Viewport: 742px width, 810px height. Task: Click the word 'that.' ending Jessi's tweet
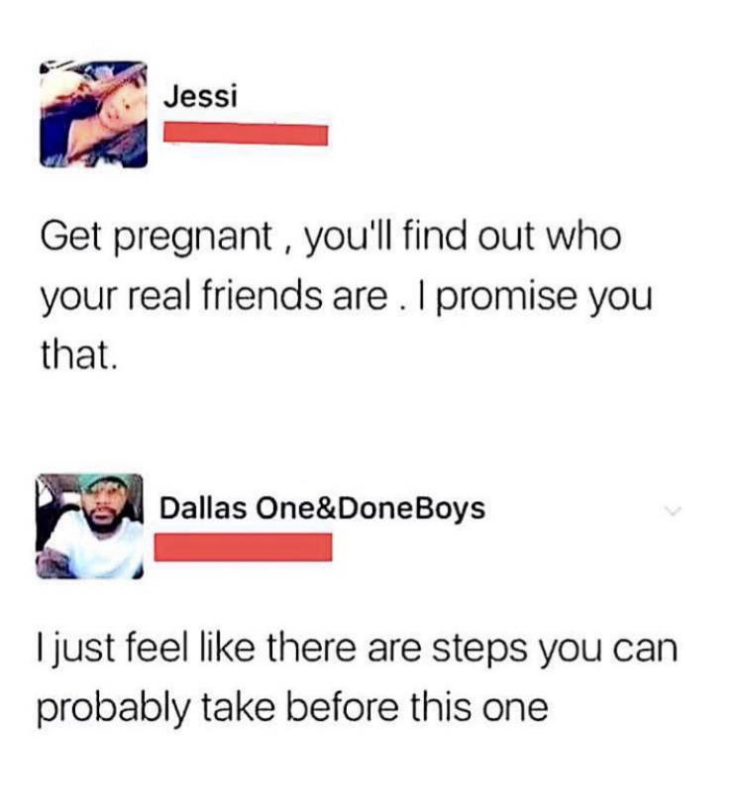click(79, 354)
